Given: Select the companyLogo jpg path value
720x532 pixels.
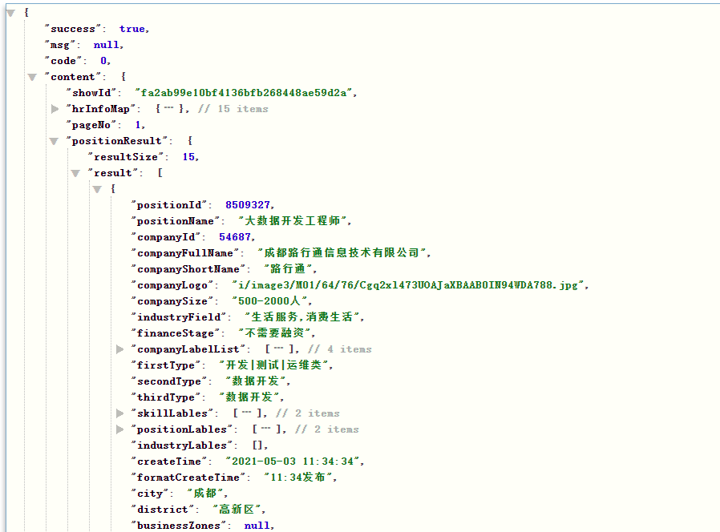Looking at the screenshot, I should pyautogui.click(x=408, y=285).
